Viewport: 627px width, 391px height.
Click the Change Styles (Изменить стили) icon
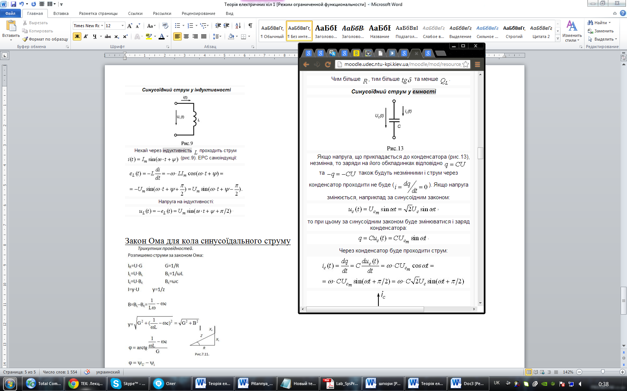[x=572, y=31]
